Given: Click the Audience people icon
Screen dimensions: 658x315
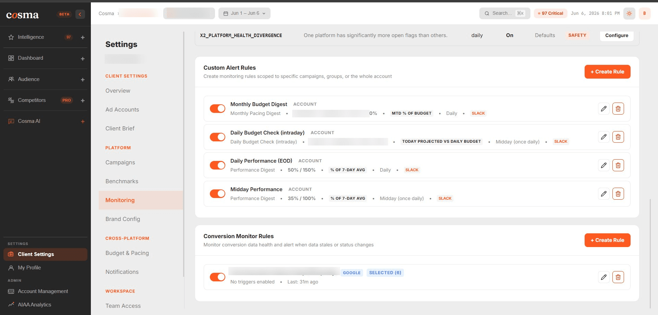Looking at the screenshot, I should pos(11,79).
